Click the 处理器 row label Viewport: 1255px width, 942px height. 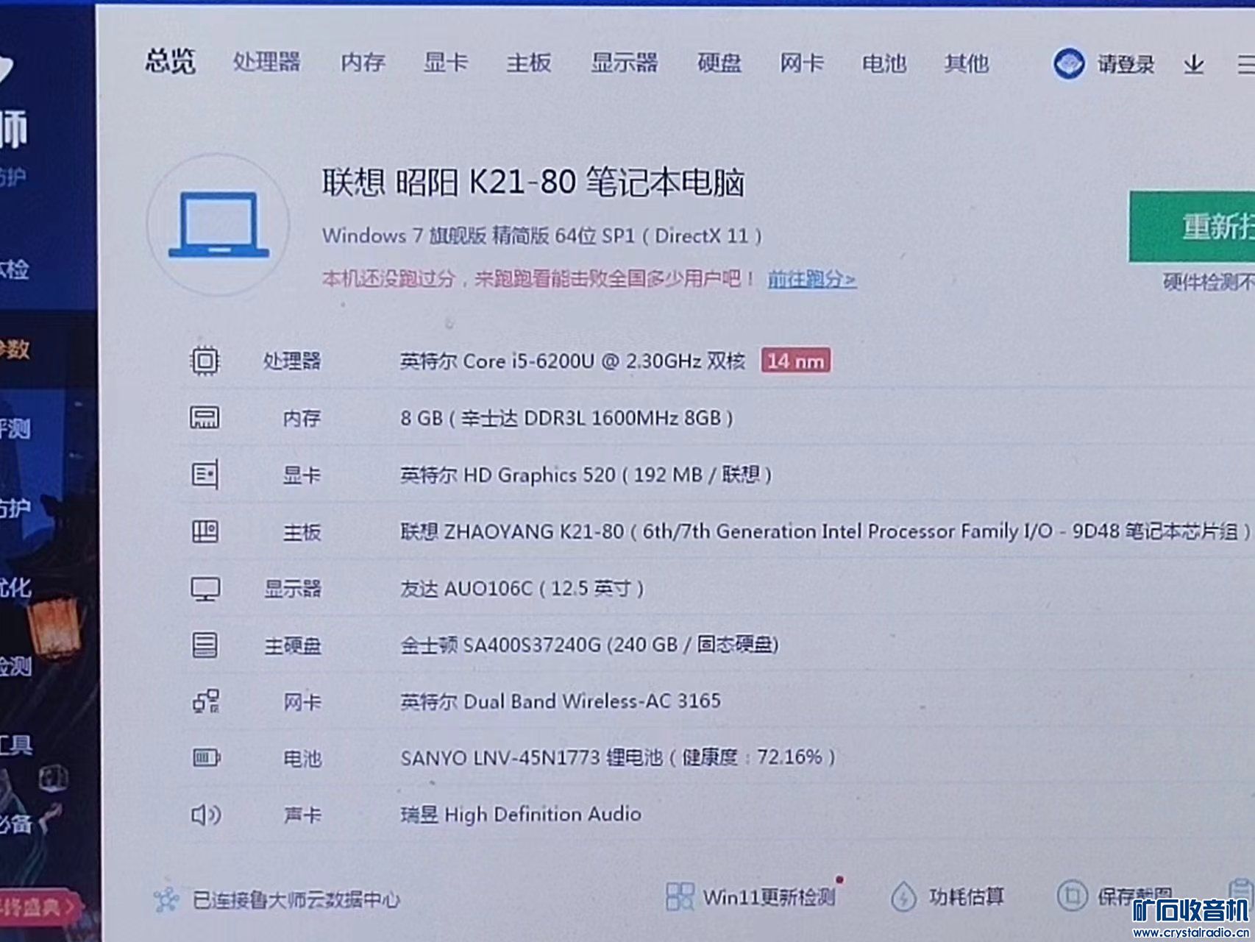[292, 361]
